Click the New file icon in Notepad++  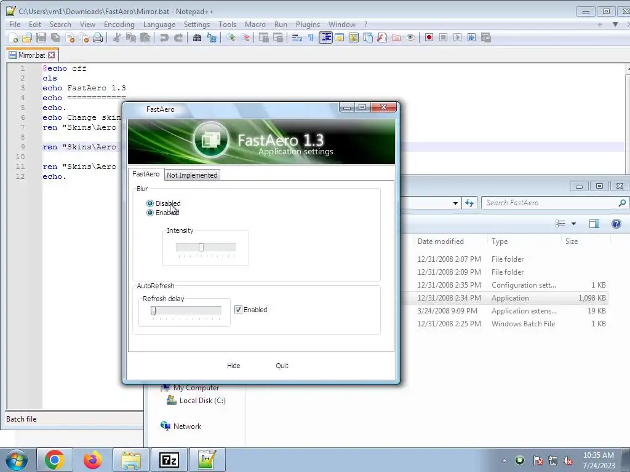pos(14,37)
